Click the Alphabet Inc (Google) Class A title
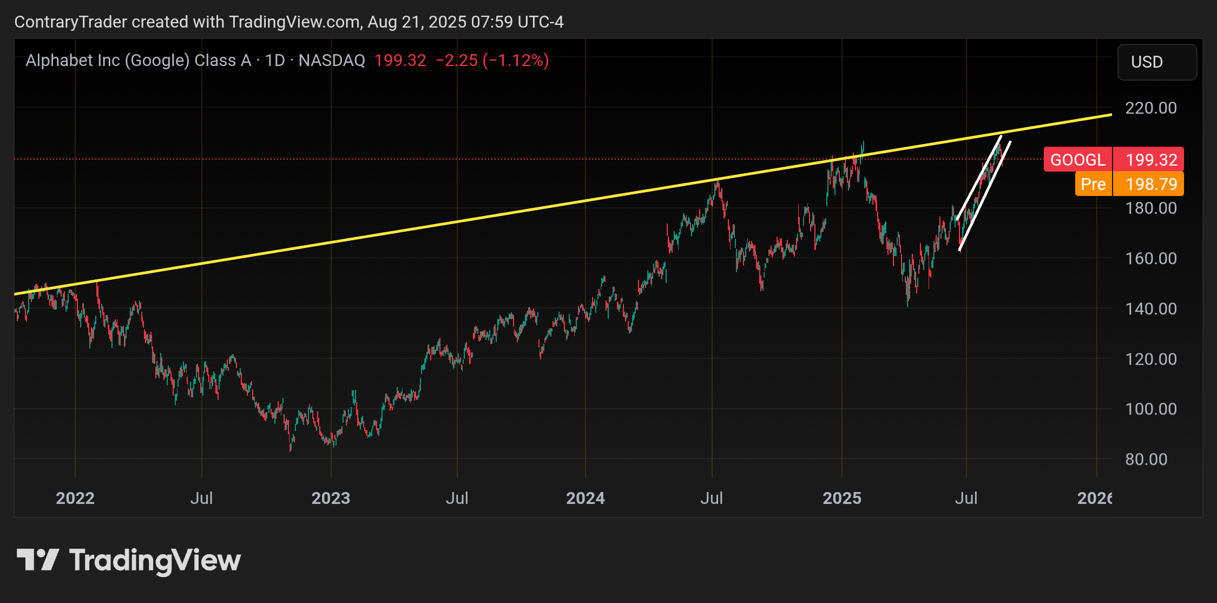This screenshot has width=1217, height=603. tap(139, 60)
